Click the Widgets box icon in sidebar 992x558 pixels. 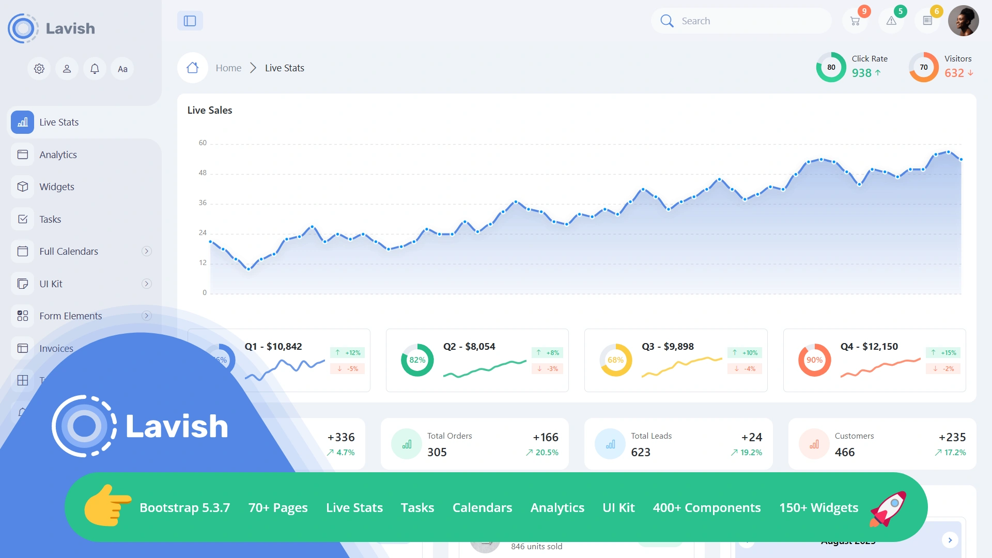tap(23, 187)
